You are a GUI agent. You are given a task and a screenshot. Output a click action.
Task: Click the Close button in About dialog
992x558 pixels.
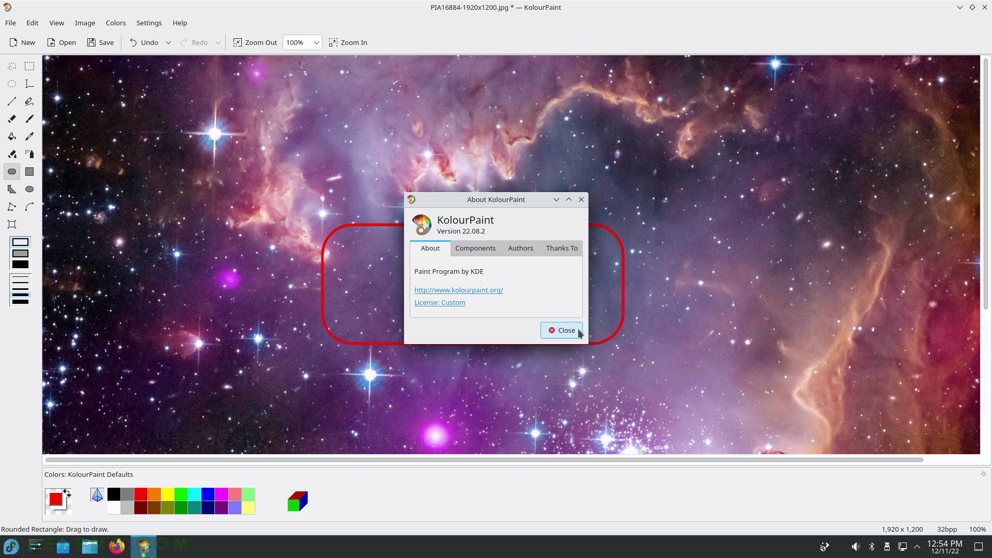click(x=562, y=331)
